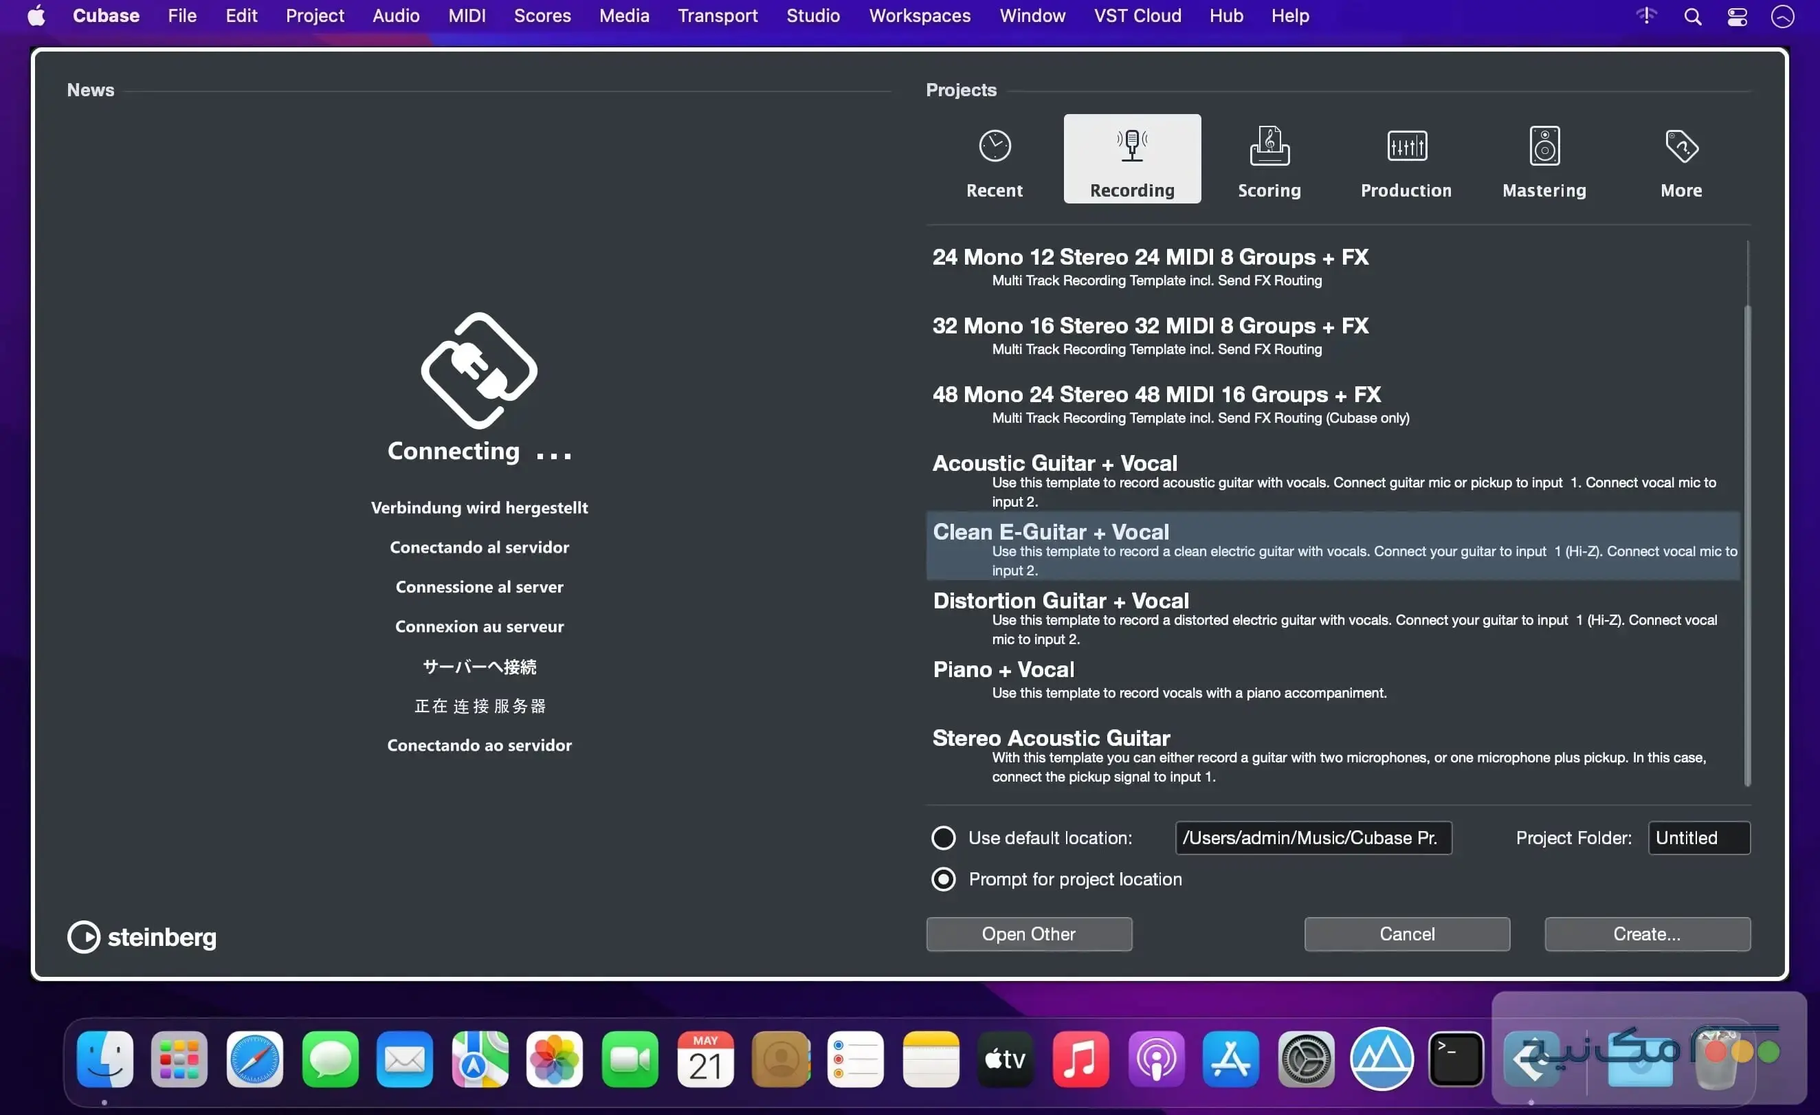Open the MIDI menu
1820x1115 pixels.
tap(466, 16)
